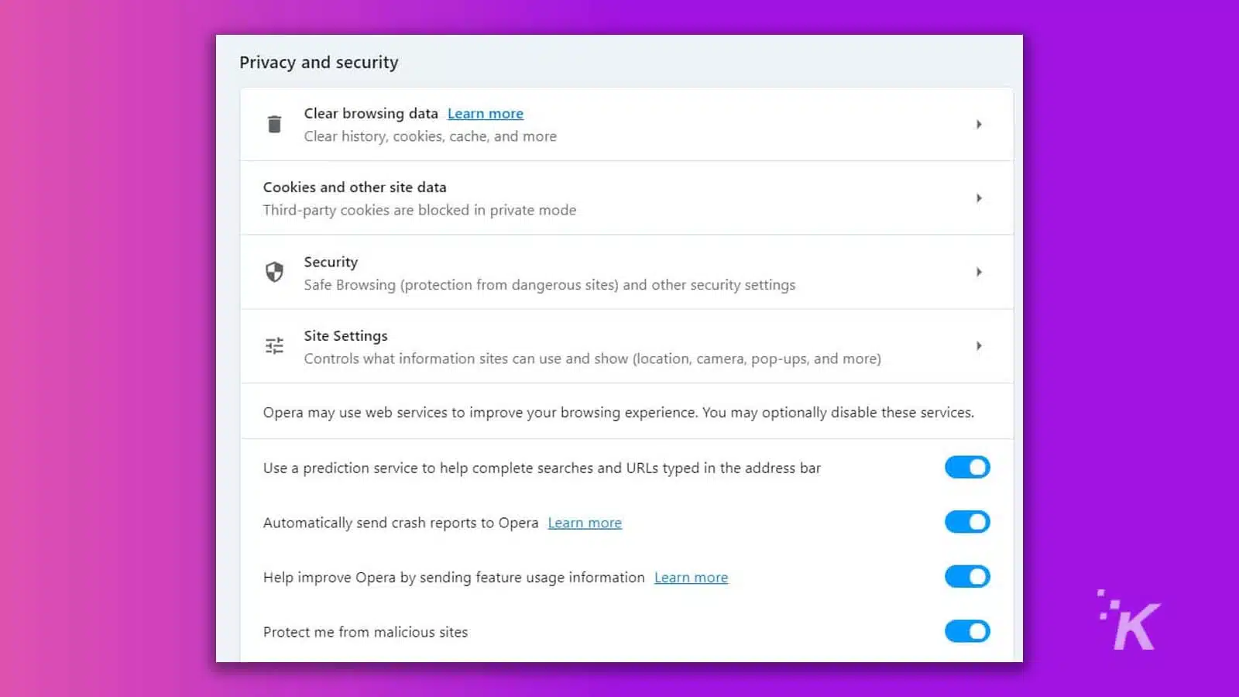
Task: Open Learn more for feature usage information
Action: point(691,577)
